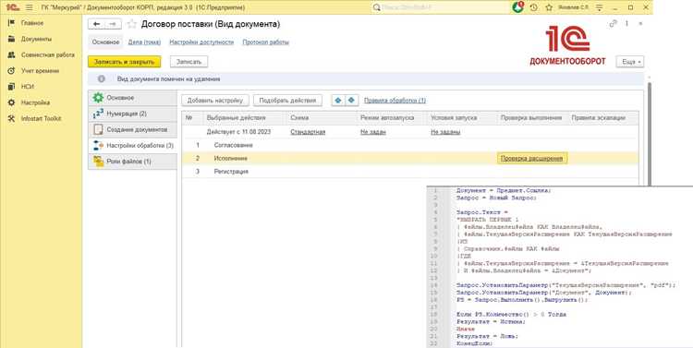The image size is (693, 348).
Task: Select the Роли файлов (1) page
Action: coord(132,162)
